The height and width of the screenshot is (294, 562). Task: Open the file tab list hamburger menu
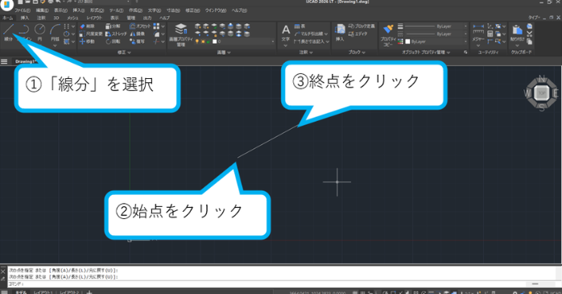(4, 62)
